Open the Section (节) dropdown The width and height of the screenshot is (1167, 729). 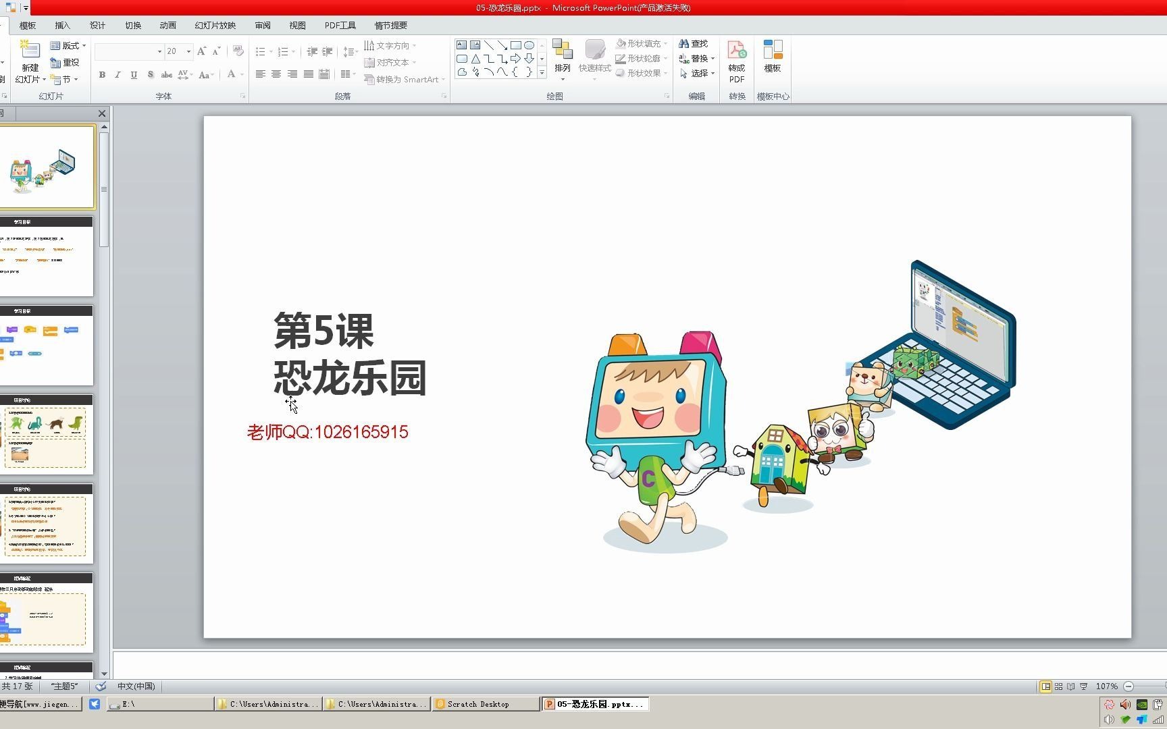65,80
